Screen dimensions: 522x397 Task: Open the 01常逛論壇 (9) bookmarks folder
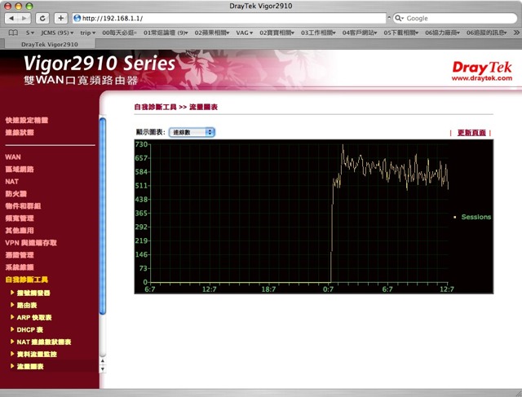click(166, 33)
